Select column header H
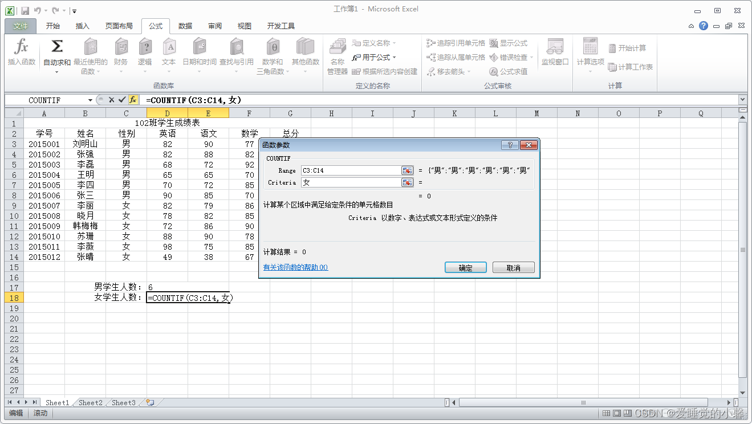The width and height of the screenshot is (752, 424). pyautogui.click(x=331, y=113)
